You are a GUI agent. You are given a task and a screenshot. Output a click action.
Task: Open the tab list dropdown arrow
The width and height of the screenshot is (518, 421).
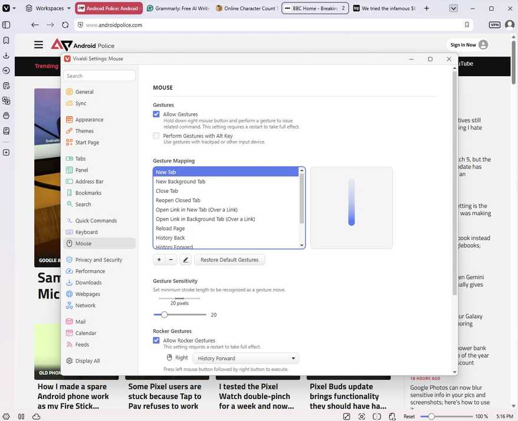click(453, 8)
